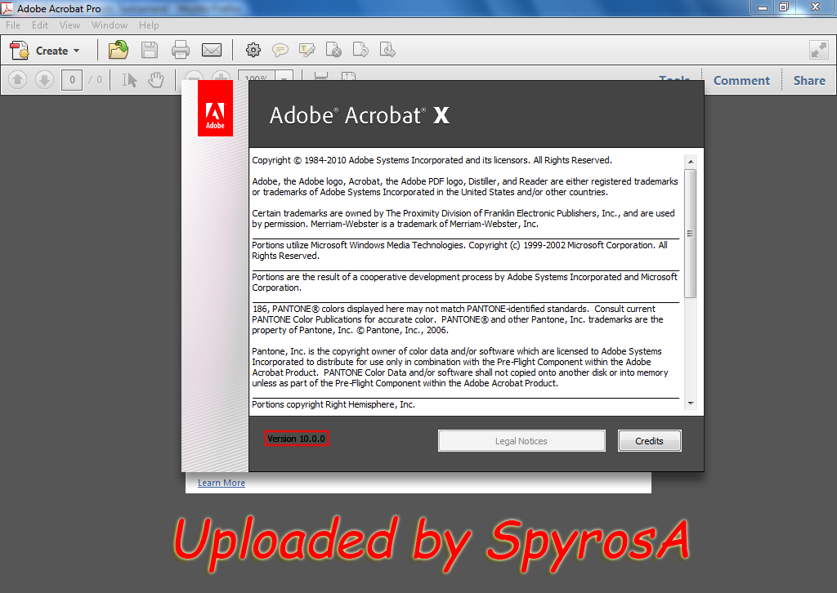Click the about dialog scroll down arrow
This screenshot has width=837, height=593.
(691, 404)
